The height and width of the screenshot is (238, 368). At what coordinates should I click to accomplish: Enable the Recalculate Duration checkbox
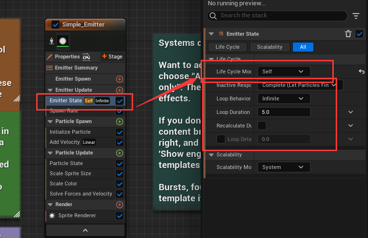click(x=261, y=126)
